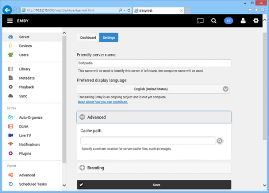Go back with browser back arrow
Screen dimensions: 269x193
coord(7,10)
